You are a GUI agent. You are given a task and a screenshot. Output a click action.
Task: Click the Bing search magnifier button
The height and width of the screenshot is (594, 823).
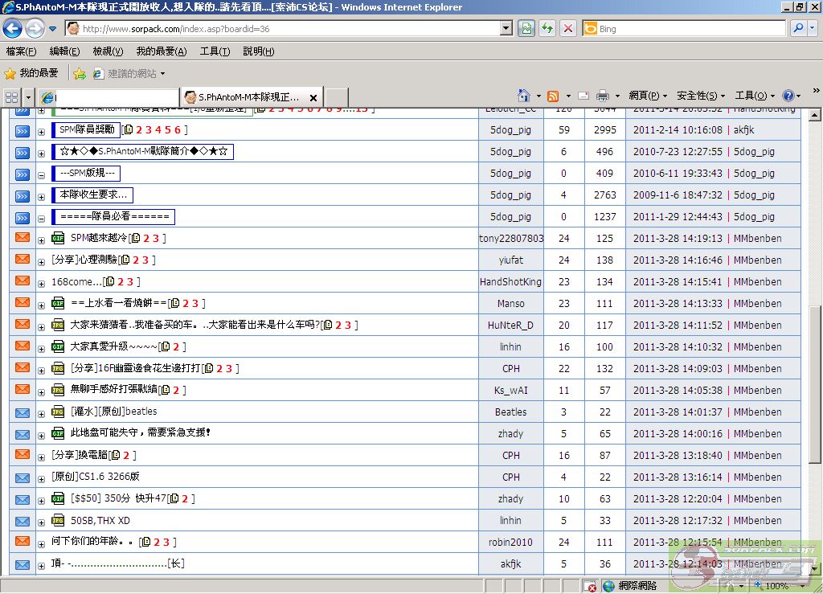click(x=798, y=29)
